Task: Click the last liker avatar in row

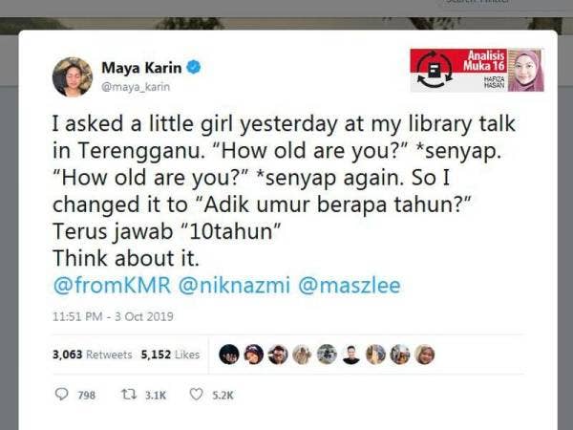Action: pyautogui.click(x=425, y=355)
